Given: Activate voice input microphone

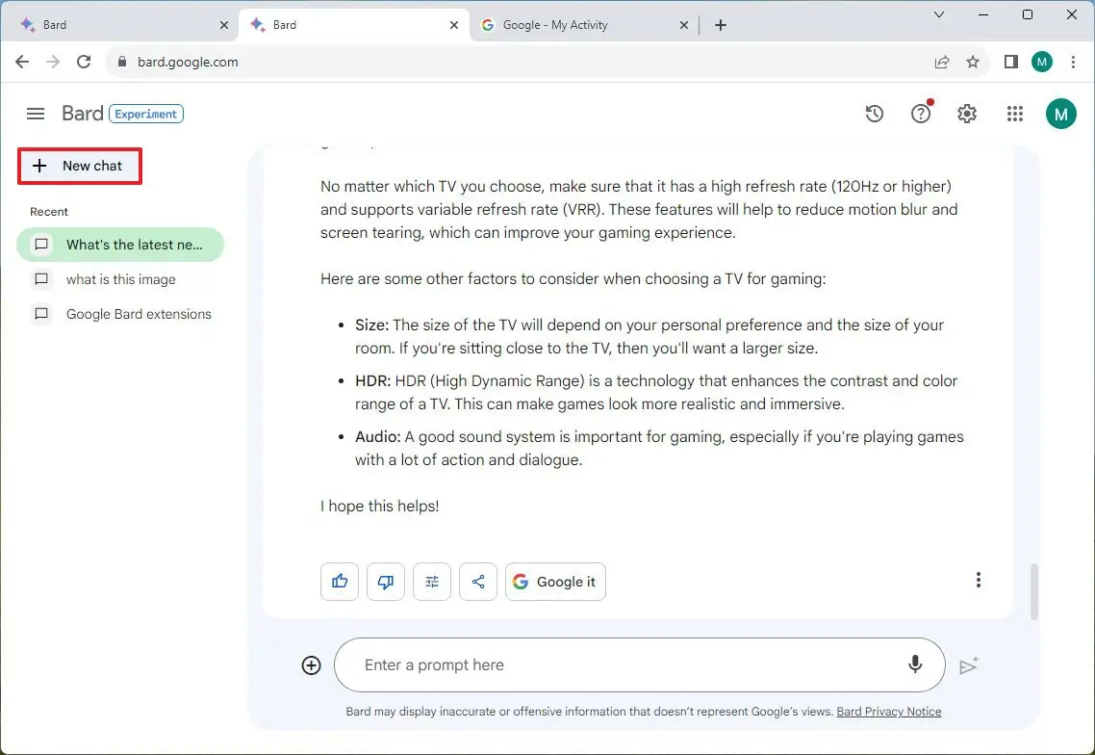Looking at the screenshot, I should click(914, 664).
